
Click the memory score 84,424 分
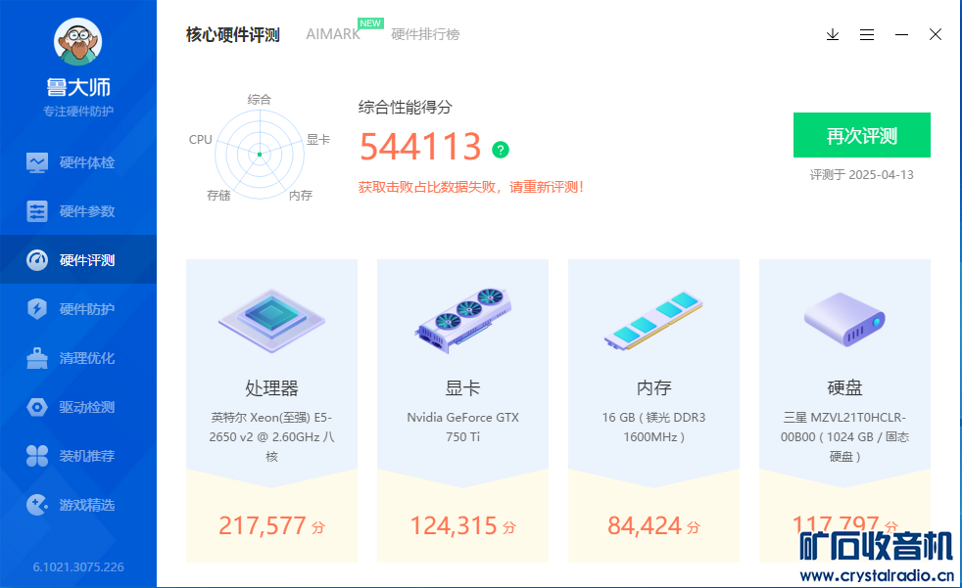coord(653,525)
